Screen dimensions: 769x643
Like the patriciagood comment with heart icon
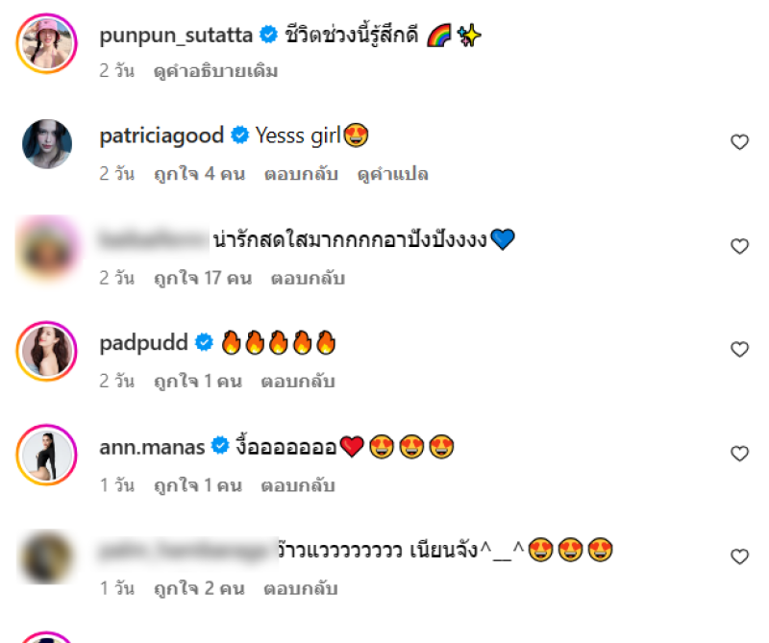click(739, 142)
